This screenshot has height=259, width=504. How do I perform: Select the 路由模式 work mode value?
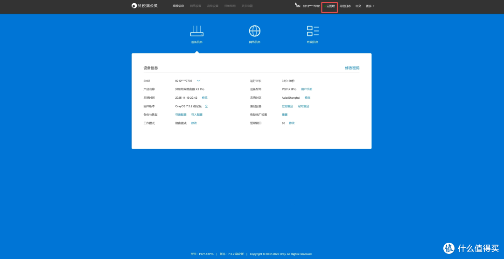[181, 123]
